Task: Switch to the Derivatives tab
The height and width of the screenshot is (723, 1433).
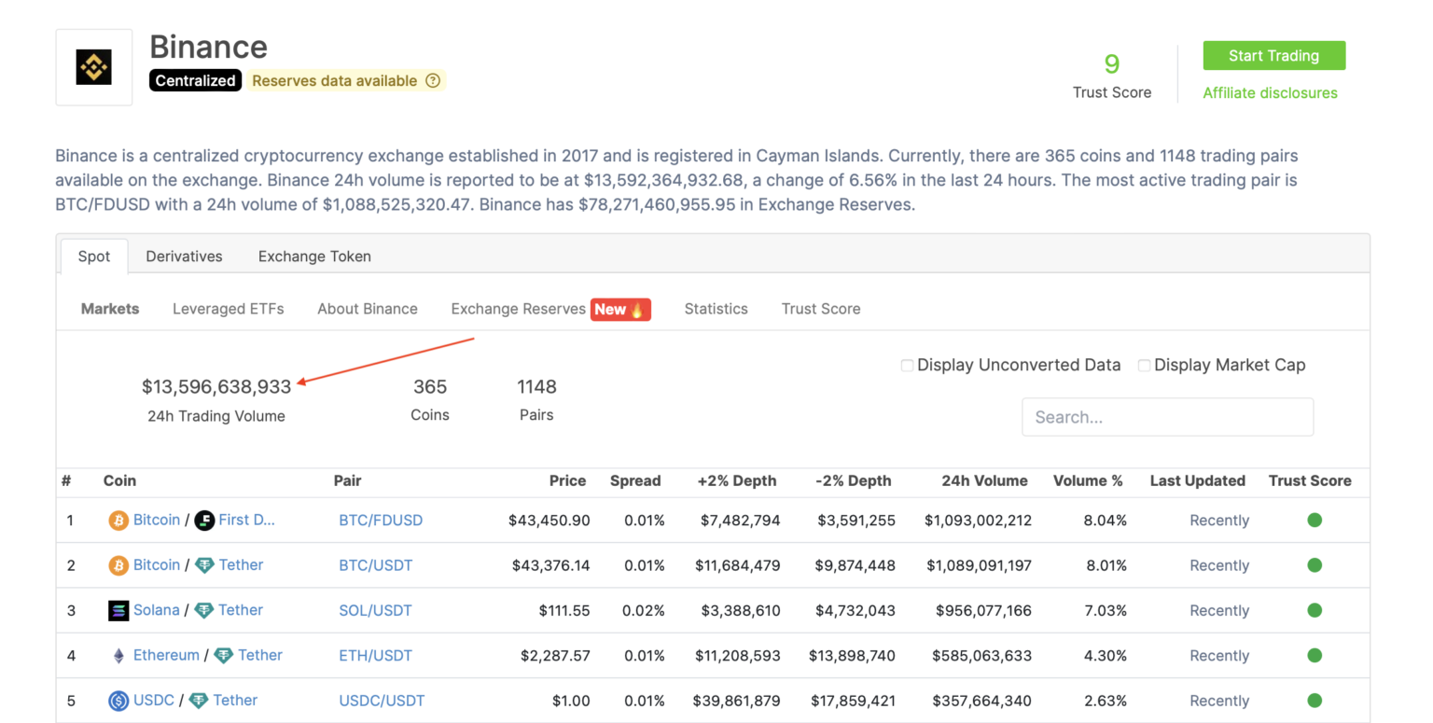Action: 184,257
